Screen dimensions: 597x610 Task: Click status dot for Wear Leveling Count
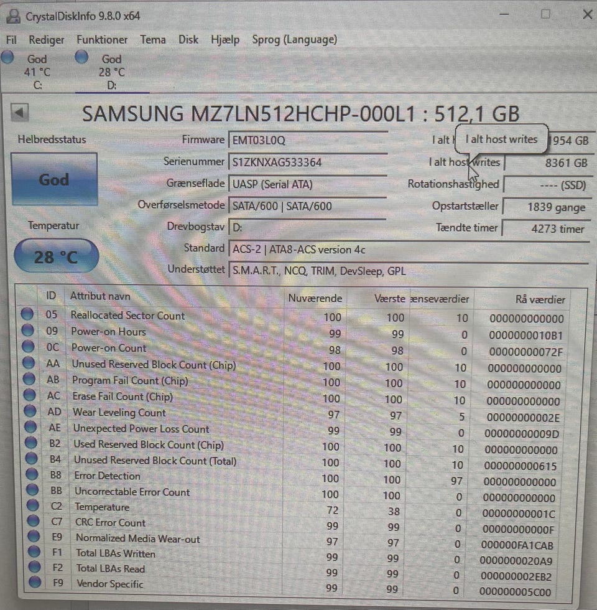(30, 411)
